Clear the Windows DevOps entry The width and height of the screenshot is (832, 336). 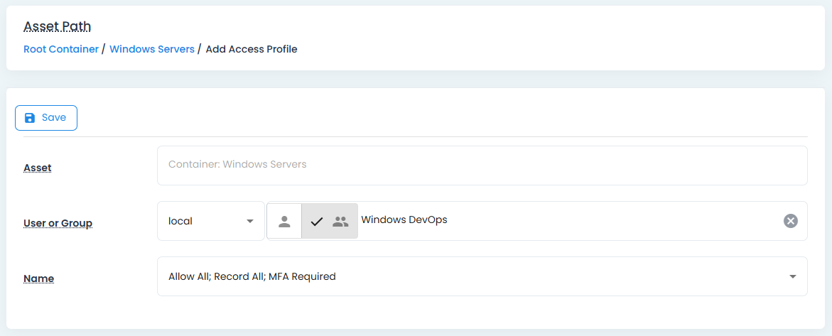pos(790,221)
